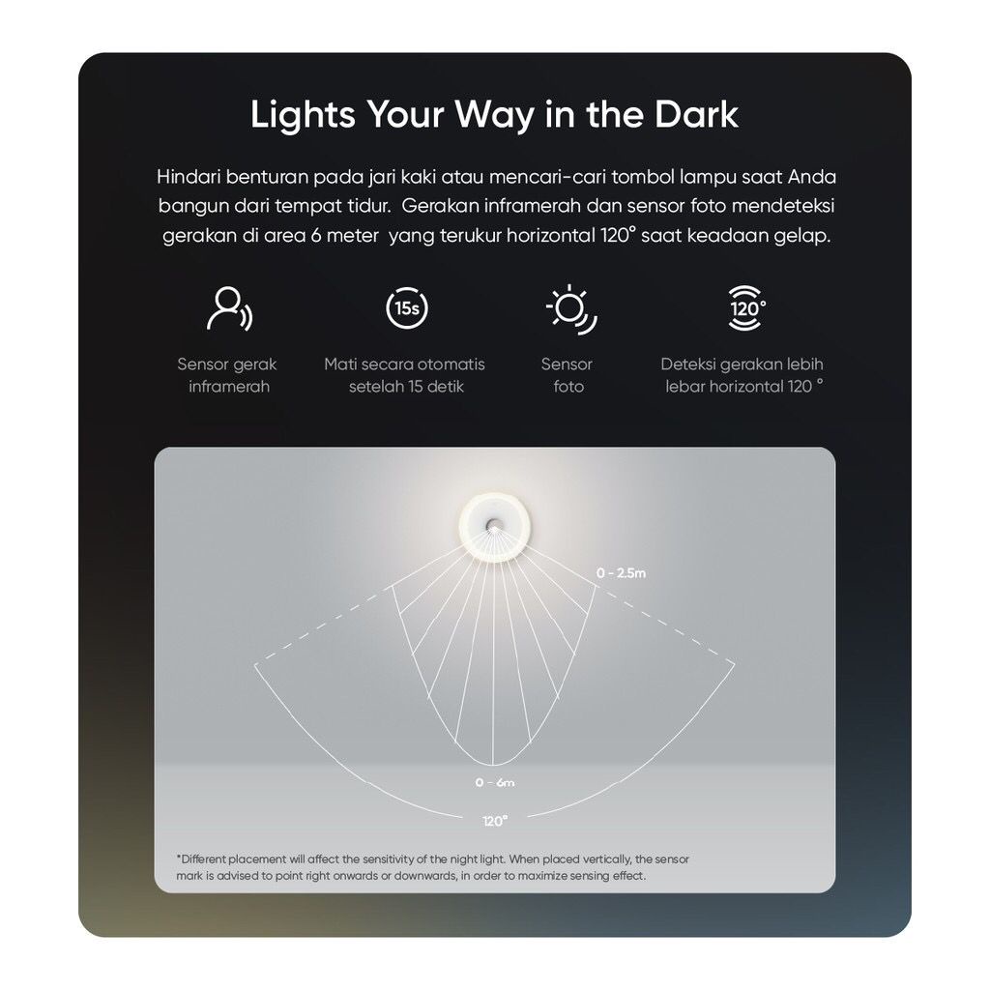
Task: Click the "Sensor gerak inframerah" caption
Action: (x=227, y=375)
